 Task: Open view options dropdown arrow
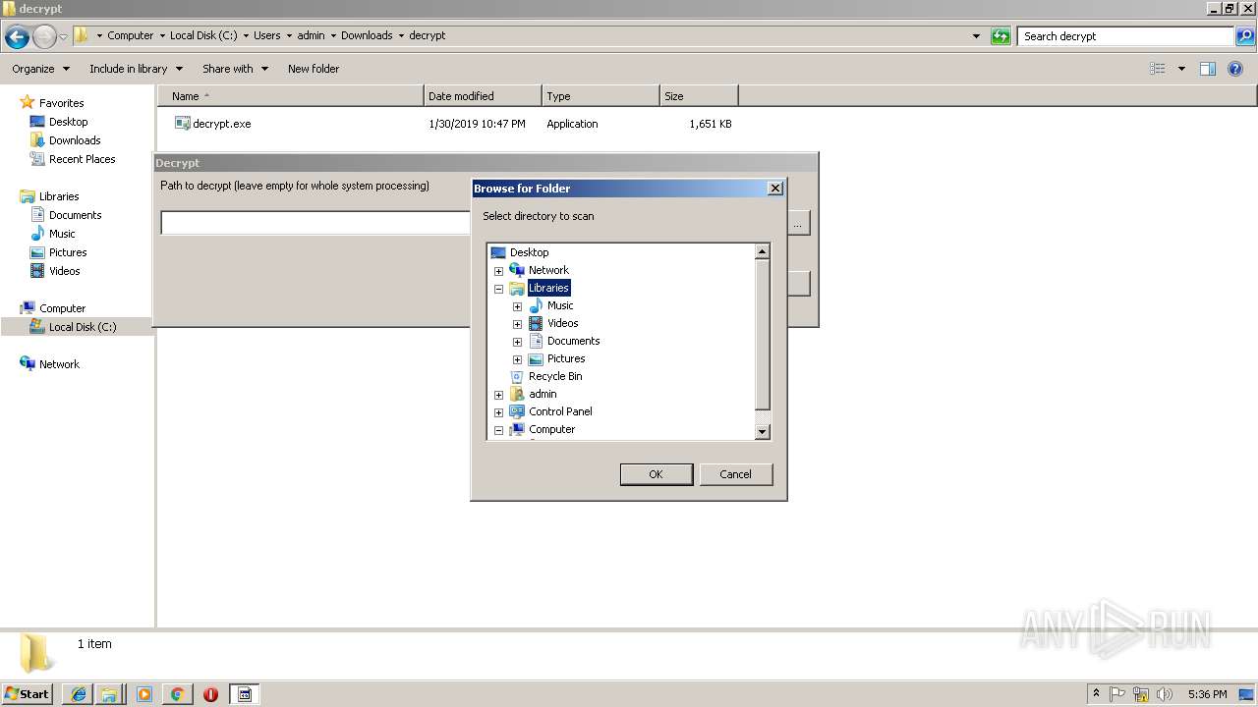coord(1181,69)
